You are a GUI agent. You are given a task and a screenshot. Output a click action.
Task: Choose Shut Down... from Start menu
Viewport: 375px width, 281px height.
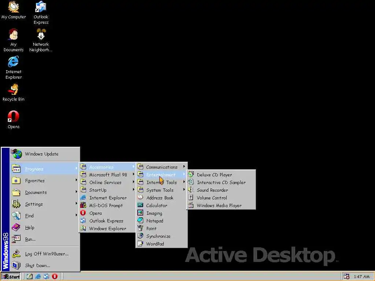44,266
